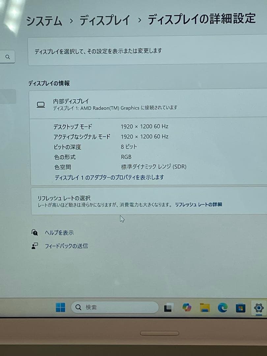Select the active Settings icon in taskbar
The image size is (267, 356).
[x=258, y=307]
